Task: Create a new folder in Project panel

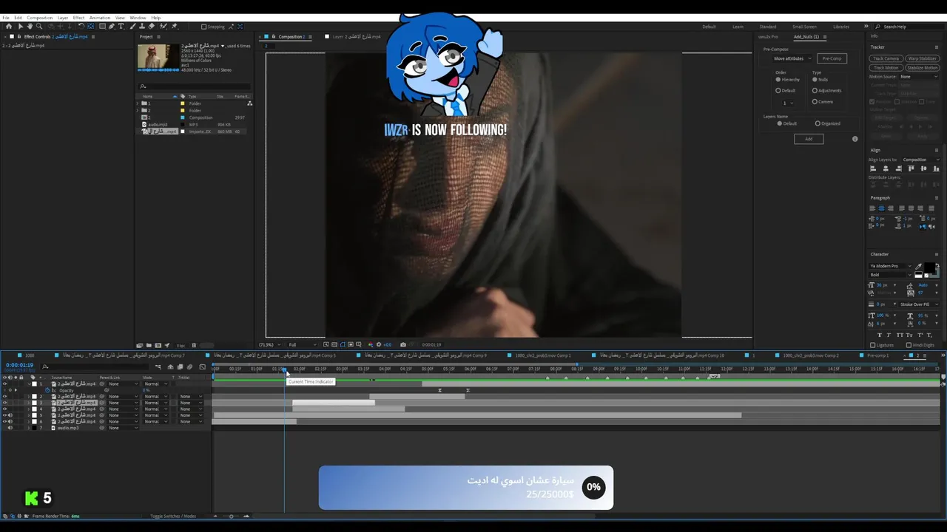Action: pyautogui.click(x=149, y=345)
